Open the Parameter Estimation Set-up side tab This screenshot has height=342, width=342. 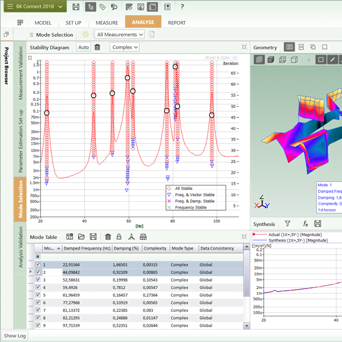coord(21,141)
